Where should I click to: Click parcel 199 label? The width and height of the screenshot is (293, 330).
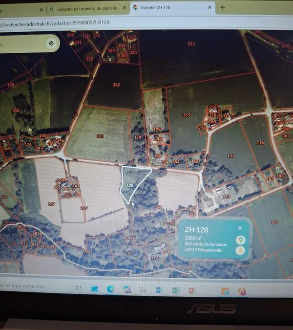click(157, 129)
